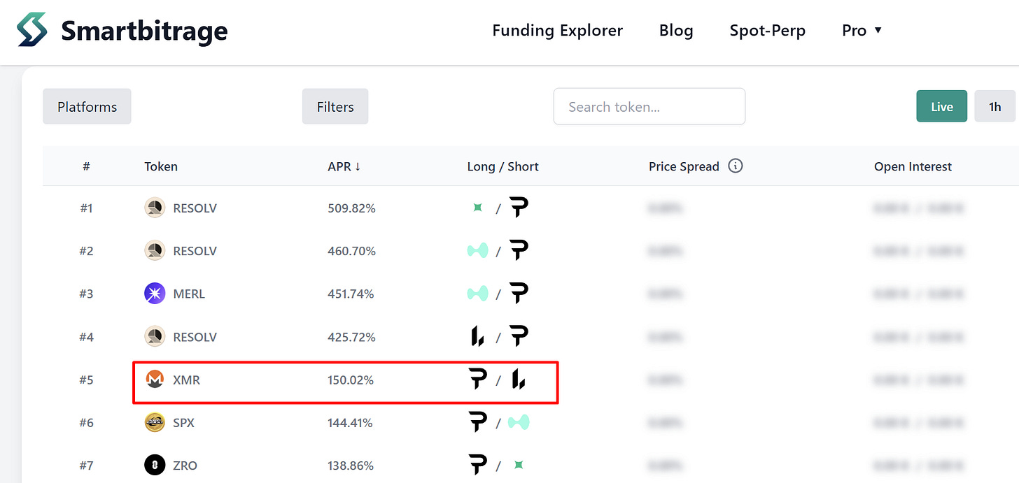Click the long platform icon in MERL row

pyautogui.click(x=477, y=294)
